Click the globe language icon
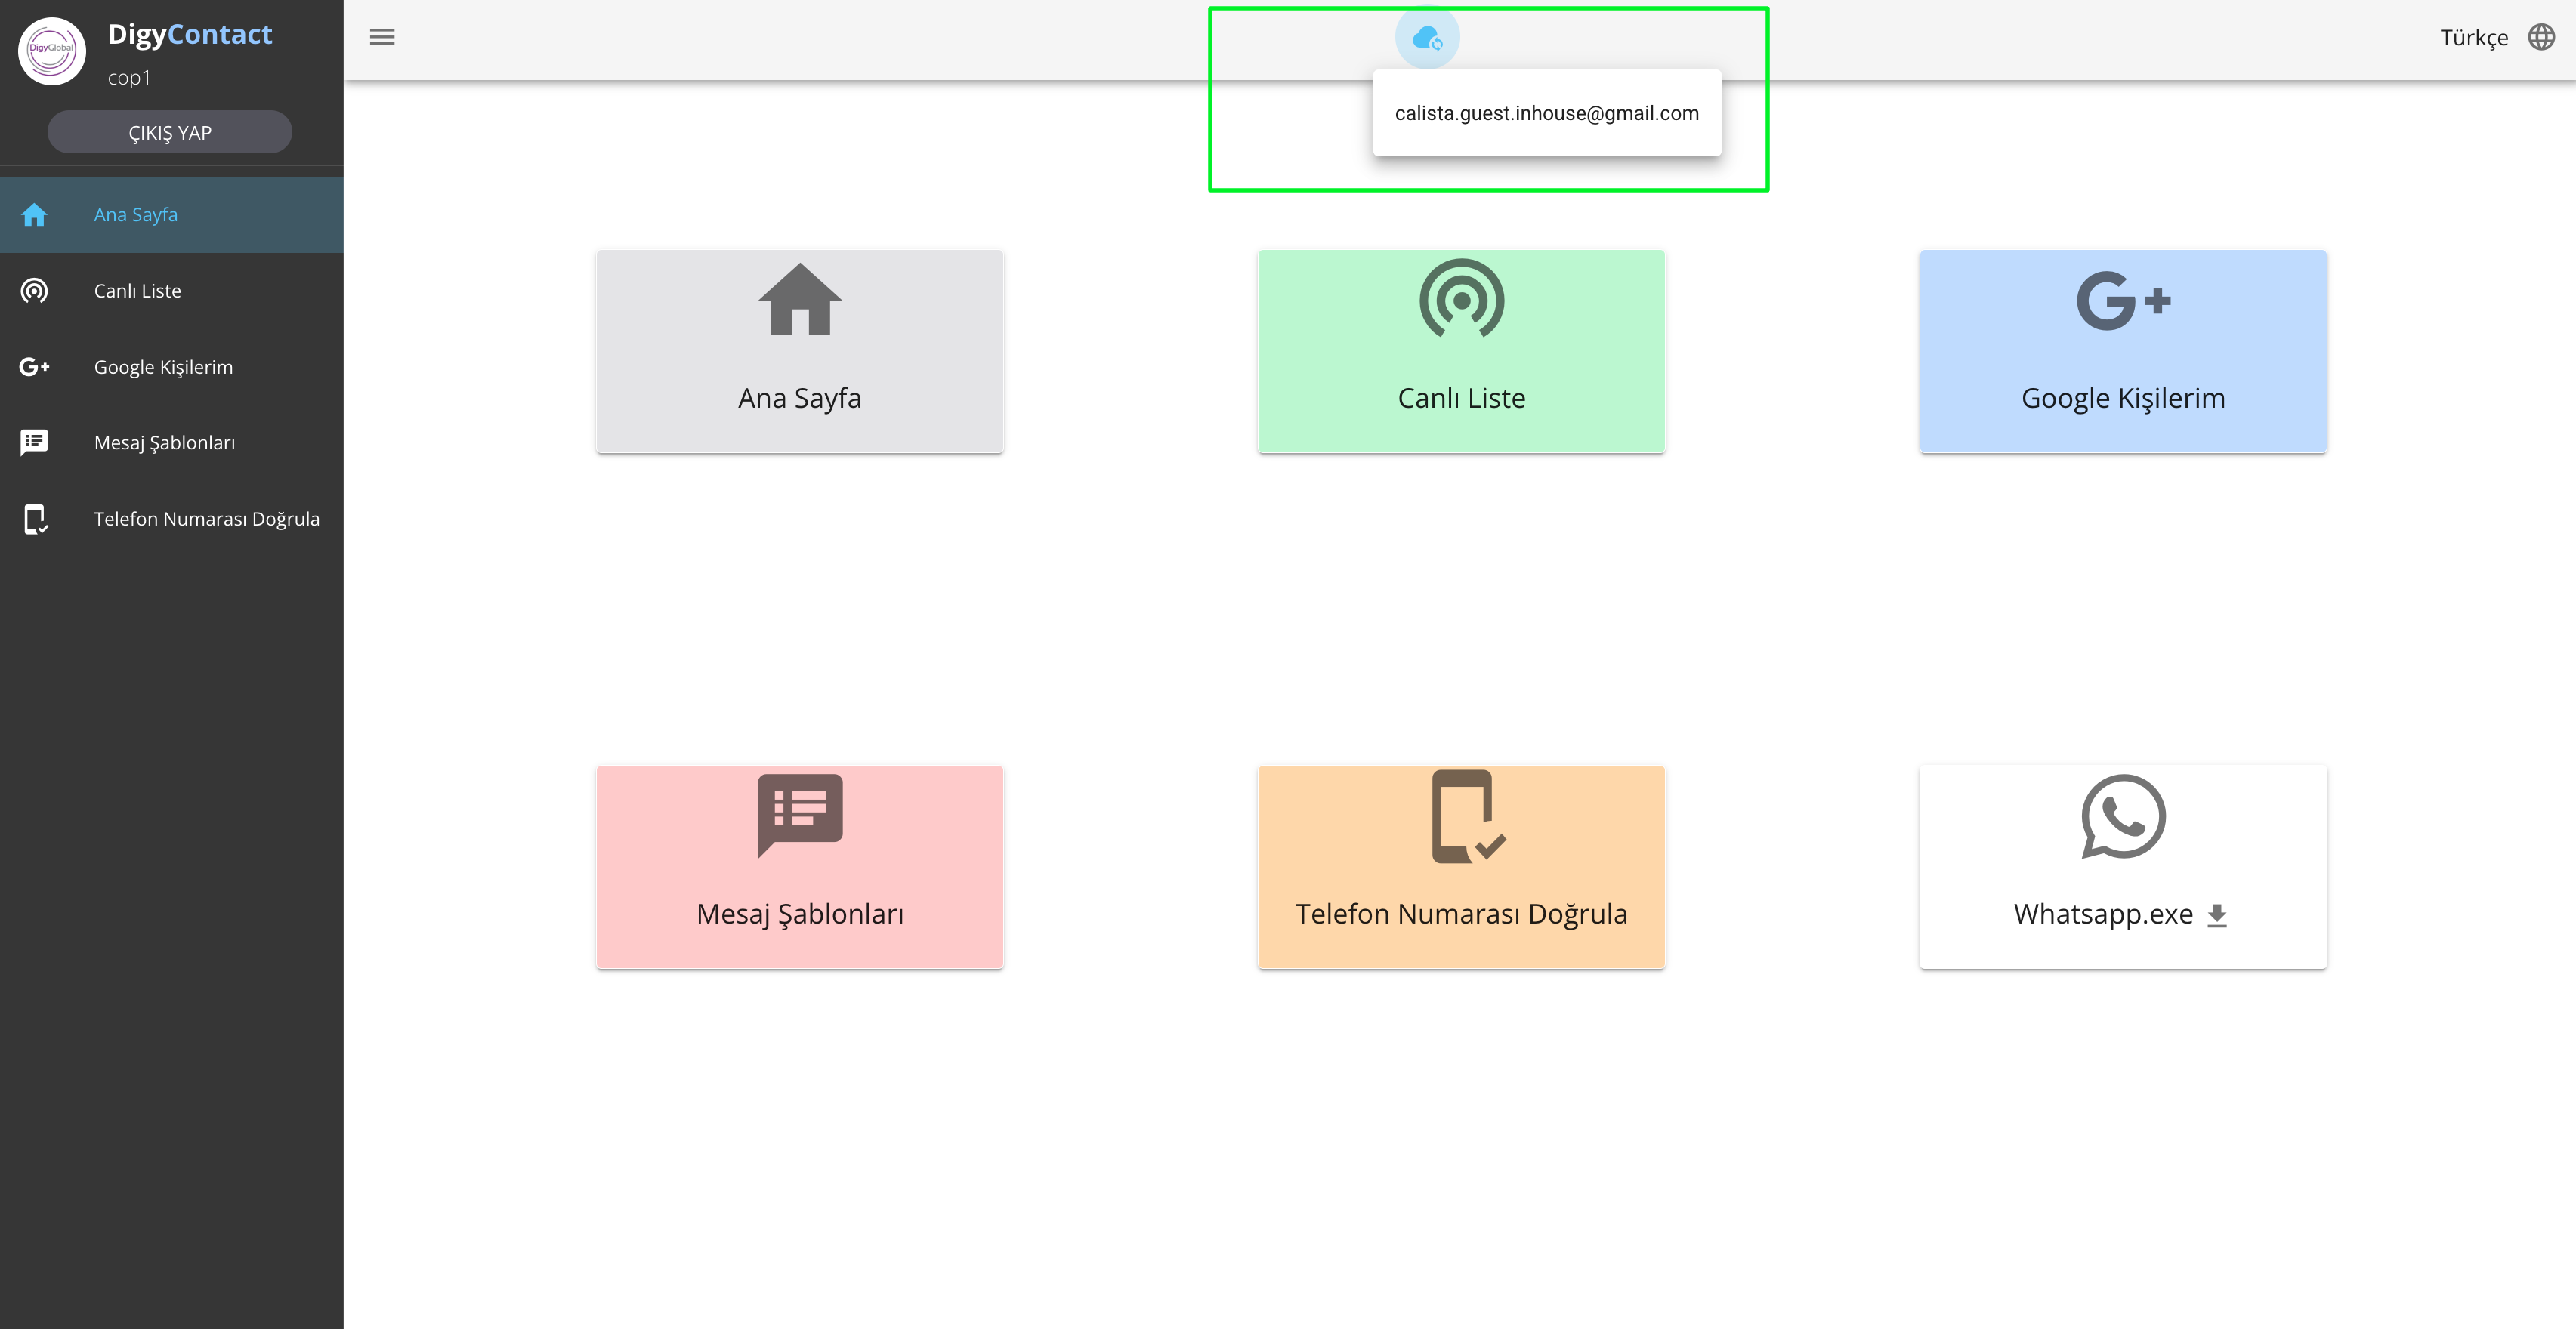Screen dimensions: 2576x1329 2541,37
